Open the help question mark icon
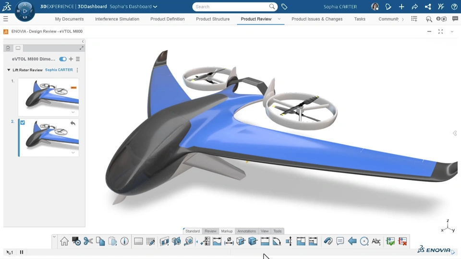 tap(454, 6)
